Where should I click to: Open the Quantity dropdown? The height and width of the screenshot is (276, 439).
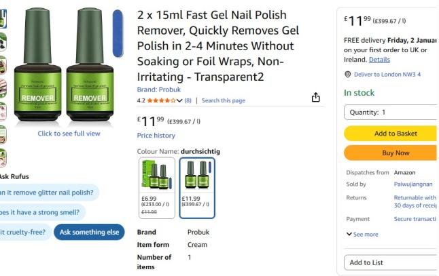[391, 113]
